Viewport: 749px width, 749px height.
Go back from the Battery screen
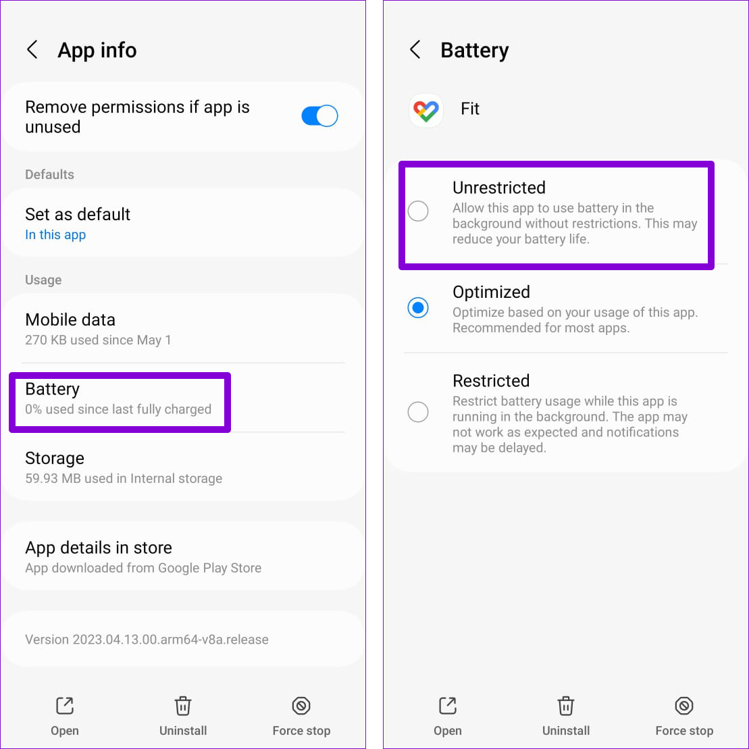point(415,50)
